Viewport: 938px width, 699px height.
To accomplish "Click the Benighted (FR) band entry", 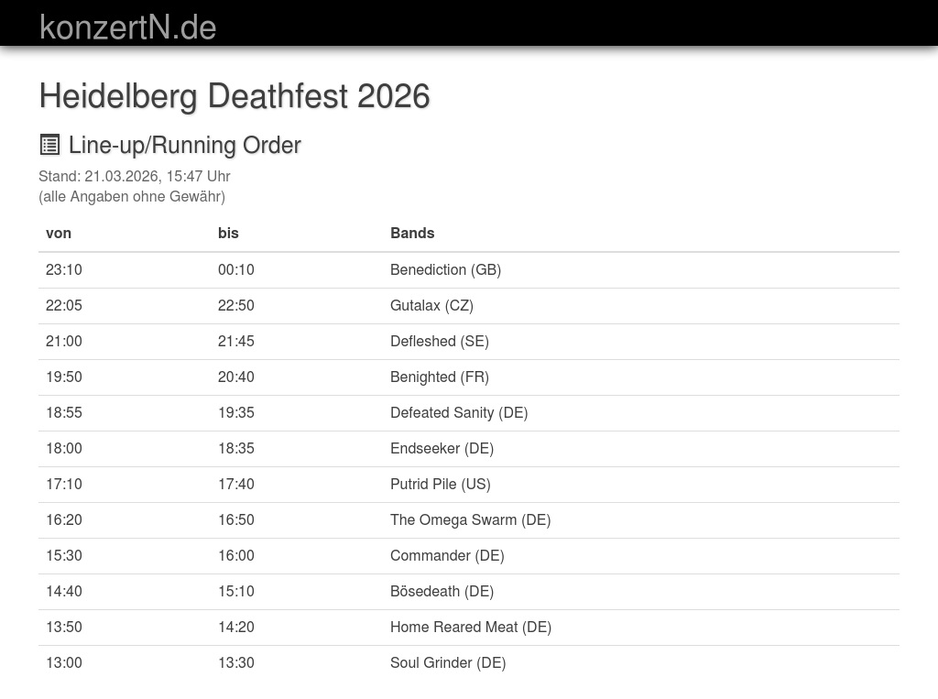I will point(440,377).
